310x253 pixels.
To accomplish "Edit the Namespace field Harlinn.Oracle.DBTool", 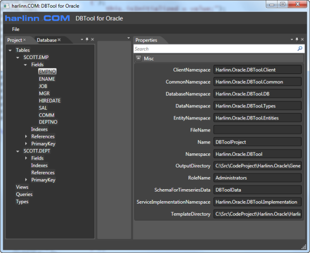I will (x=257, y=154).
